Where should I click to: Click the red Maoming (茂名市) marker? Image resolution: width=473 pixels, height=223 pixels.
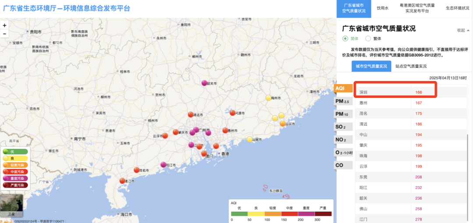(x=137, y=170)
